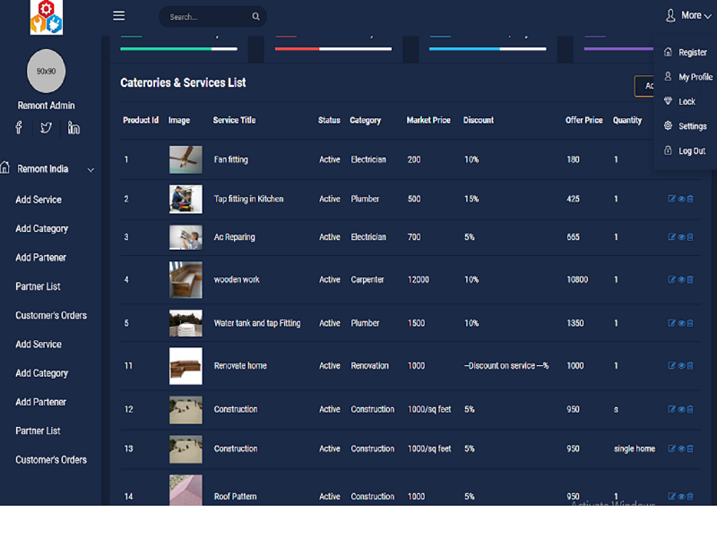
Task: Click the Search input field
Action: (x=204, y=17)
